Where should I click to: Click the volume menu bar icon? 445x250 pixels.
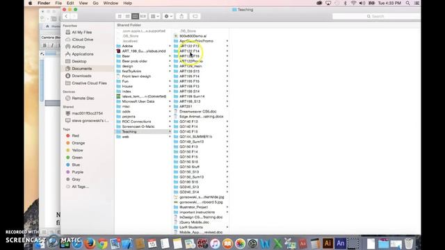[362, 3]
